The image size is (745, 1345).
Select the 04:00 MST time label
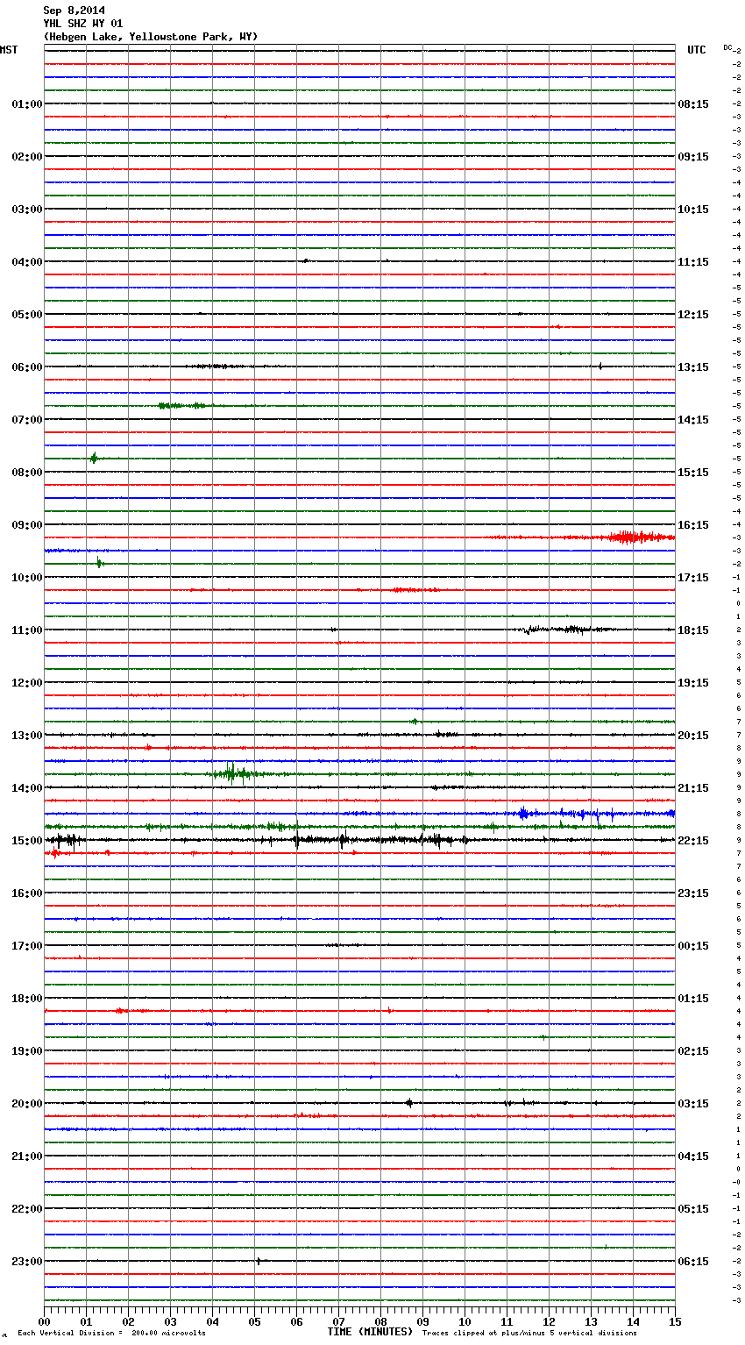(26, 262)
